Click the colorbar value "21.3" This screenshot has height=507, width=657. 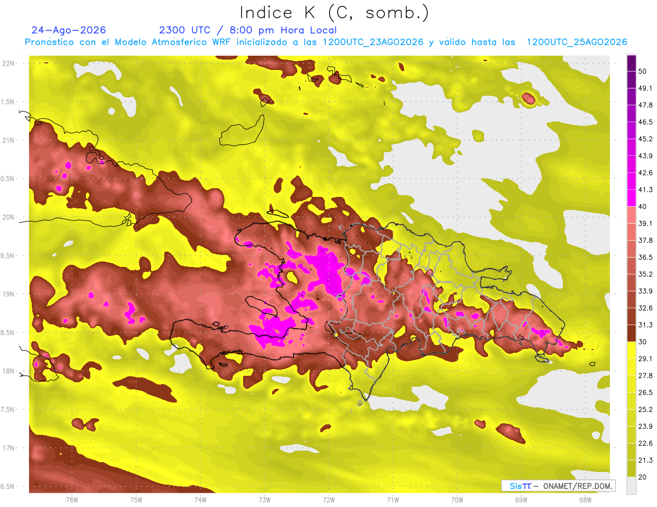(646, 460)
